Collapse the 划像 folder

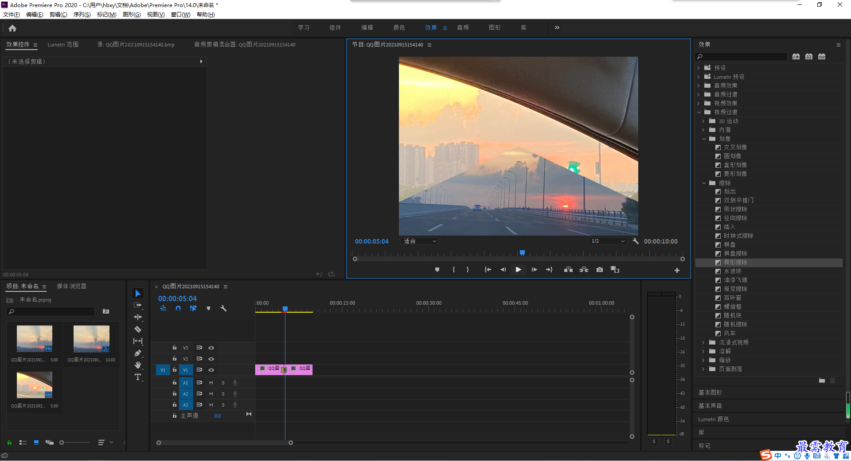click(x=704, y=139)
